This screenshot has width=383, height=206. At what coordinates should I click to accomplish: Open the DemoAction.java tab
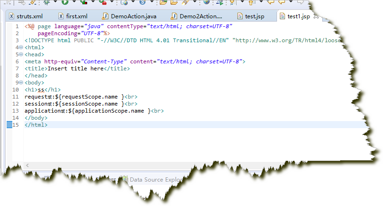[x=129, y=16]
